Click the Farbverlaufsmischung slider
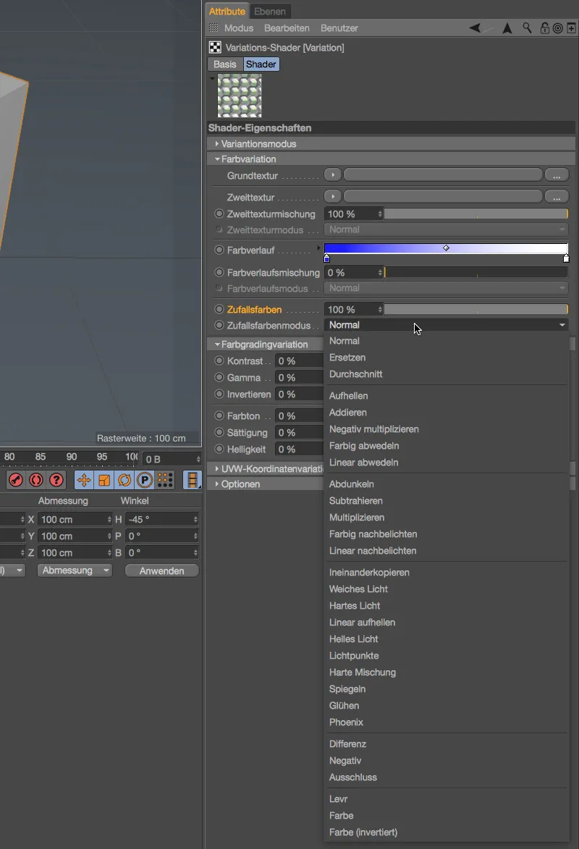Viewport: 579px width, 849px height. 477,272
